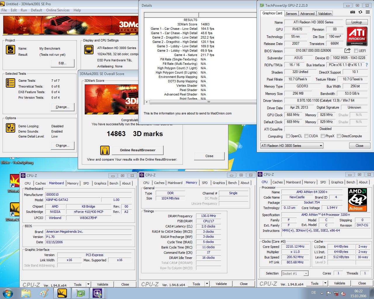This screenshot has height=299, width=374.
Task: Open the Run menu in 3DMark2001
Action: coord(24,10)
